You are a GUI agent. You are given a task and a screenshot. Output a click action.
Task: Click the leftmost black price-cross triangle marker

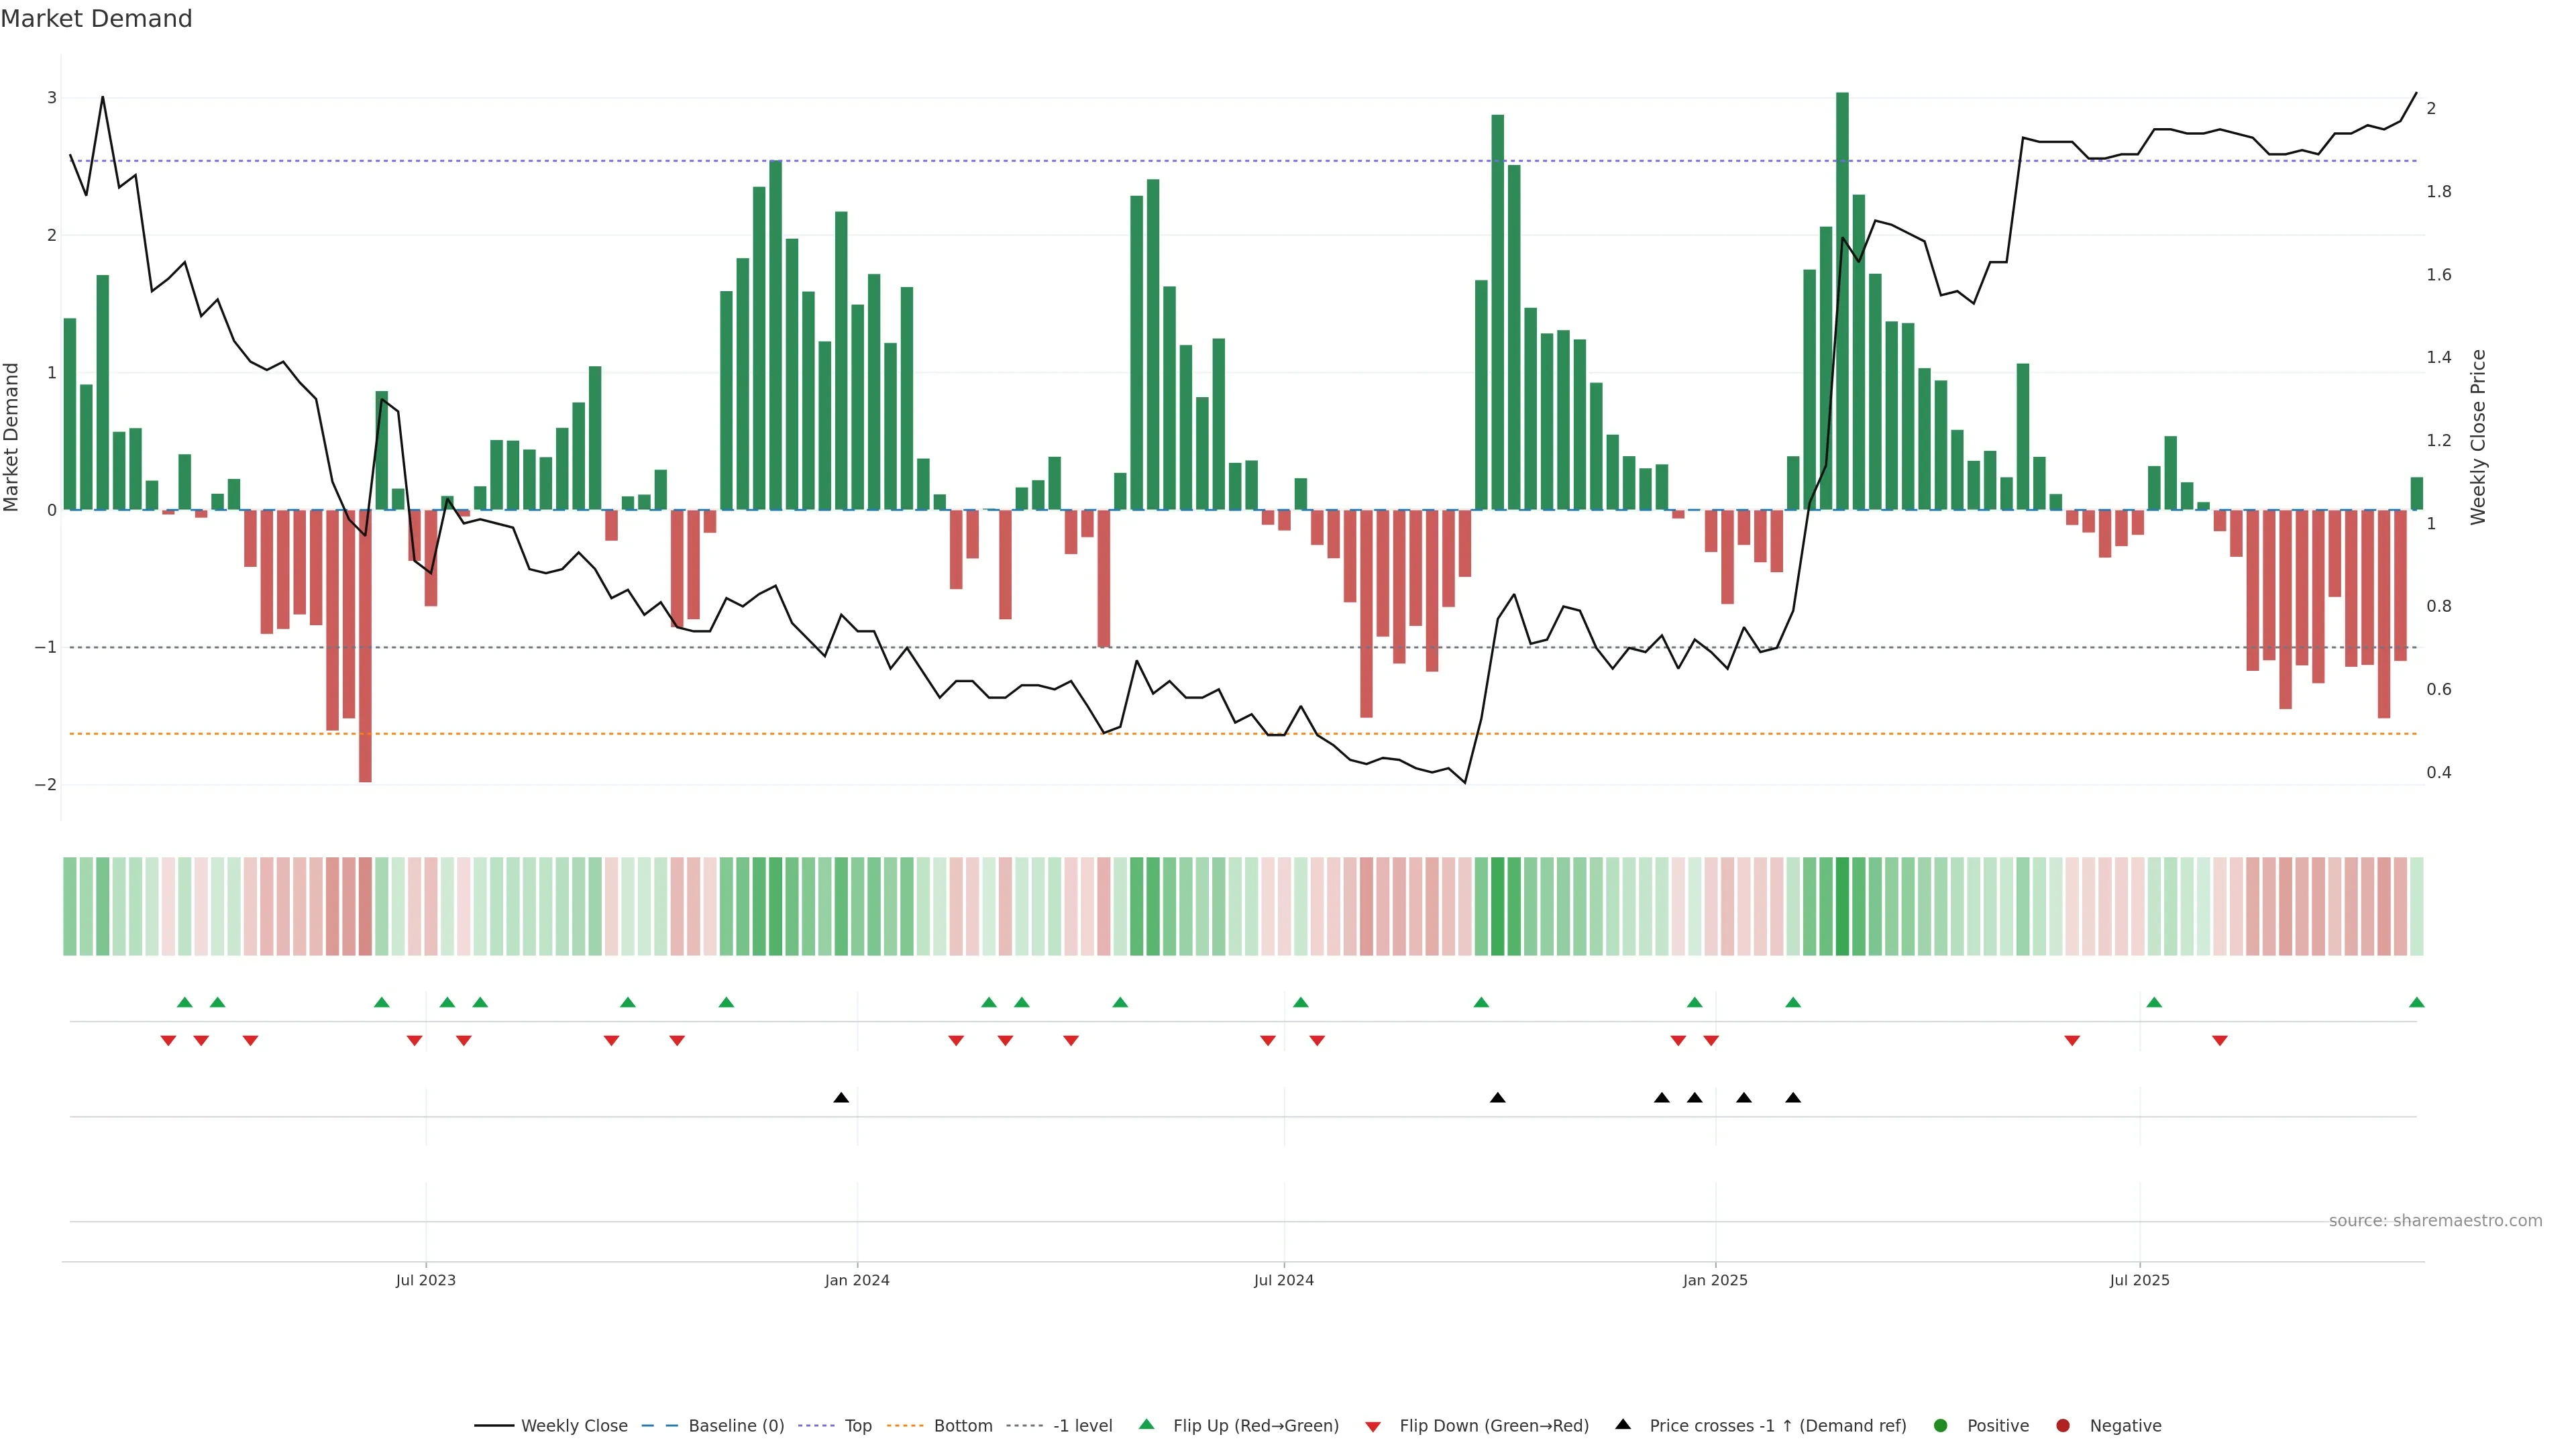click(x=841, y=1098)
